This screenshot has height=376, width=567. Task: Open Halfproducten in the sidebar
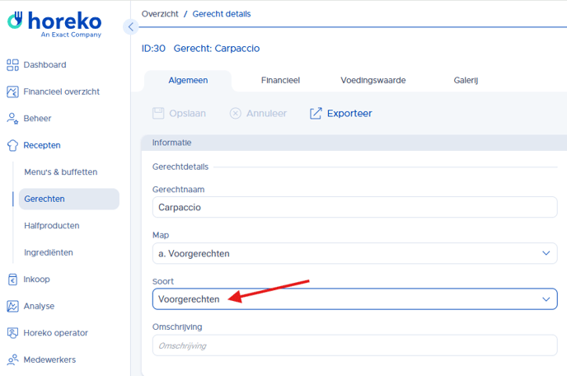[x=52, y=225]
